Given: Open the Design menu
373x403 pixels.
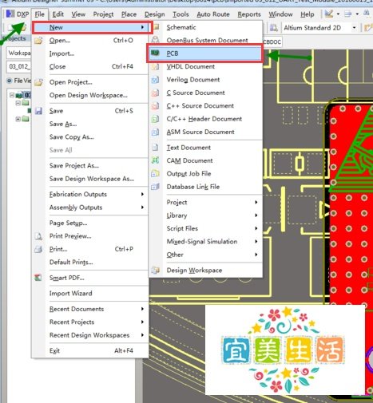Looking at the screenshot, I should (x=155, y=14).
